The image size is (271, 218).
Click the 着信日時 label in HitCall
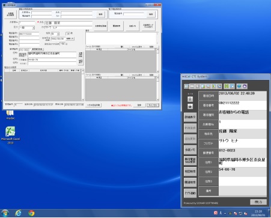[x=209, y=96]
